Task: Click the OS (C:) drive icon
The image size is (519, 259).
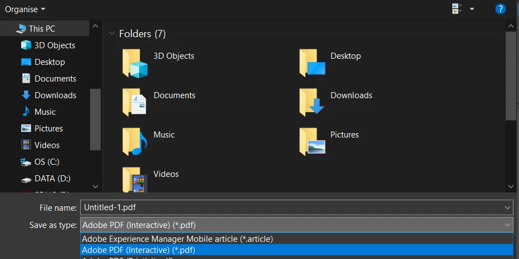Action: [26, 162]
